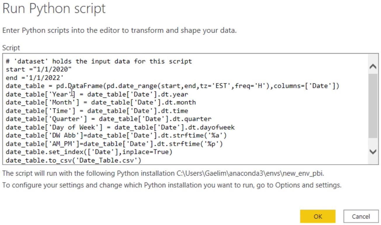The height and width of the screenshot is (225, 381).
Task: Click the line ending in dt.month
Action: (101, 103)
